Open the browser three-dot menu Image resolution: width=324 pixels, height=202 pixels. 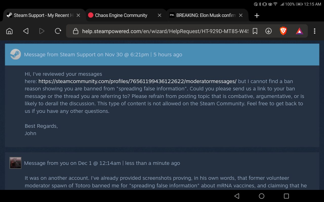tap(315, 31)
